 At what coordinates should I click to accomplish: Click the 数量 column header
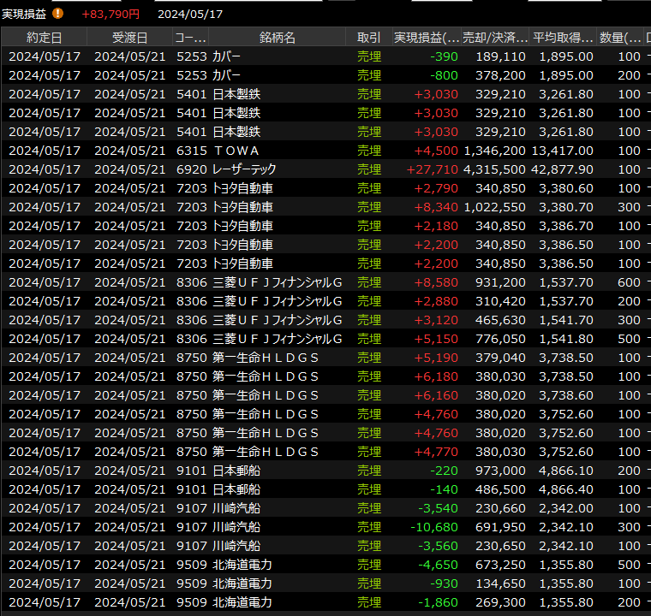point(621,38)
